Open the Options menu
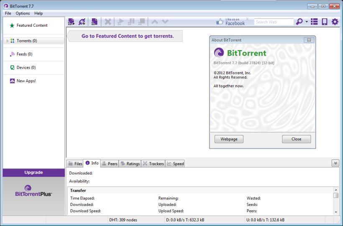Screen dimensions: 343x226 coord(23,13)
